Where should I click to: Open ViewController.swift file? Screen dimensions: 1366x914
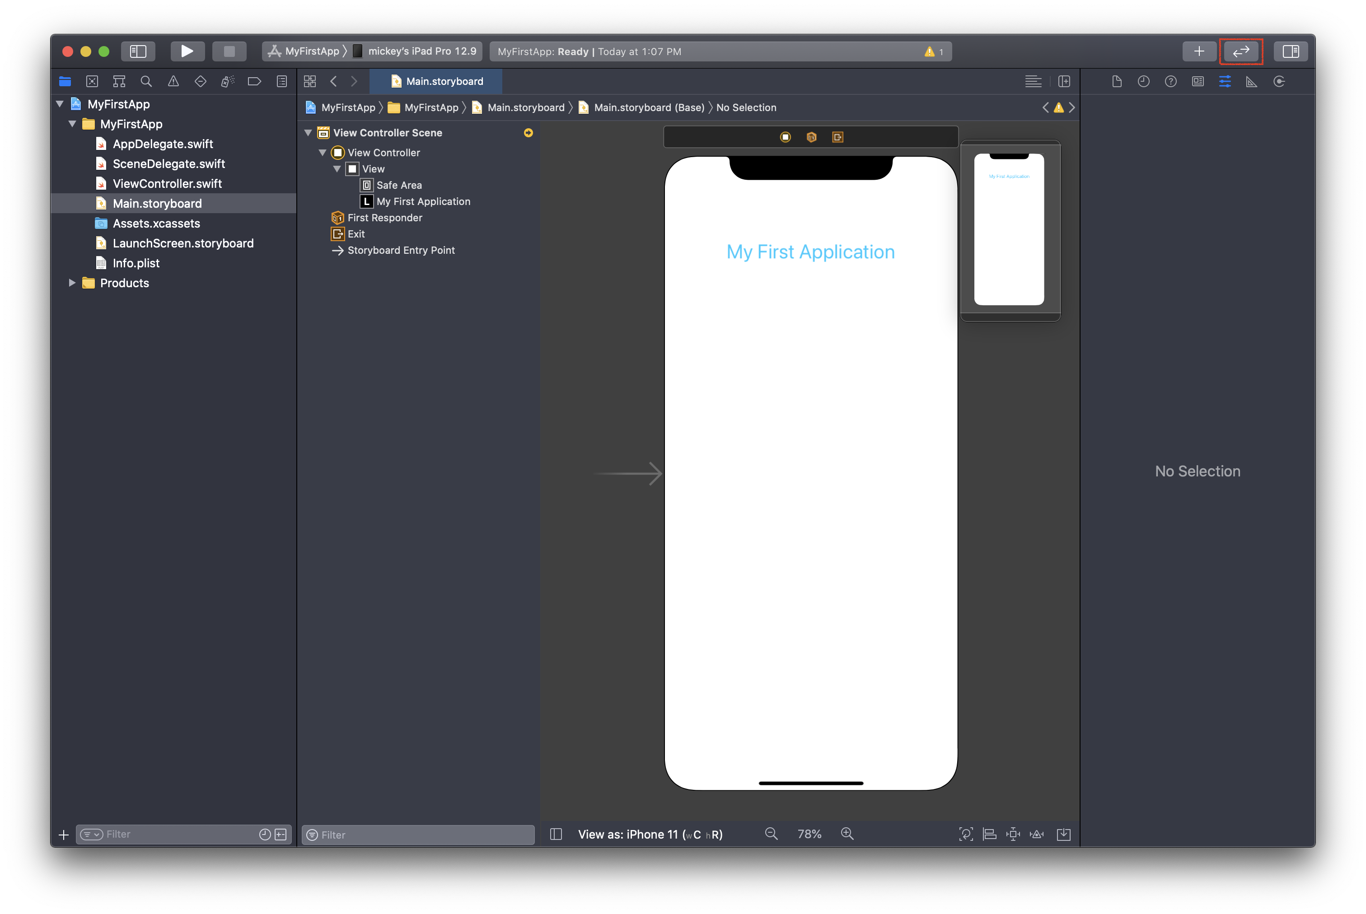[x=167, y=184]
